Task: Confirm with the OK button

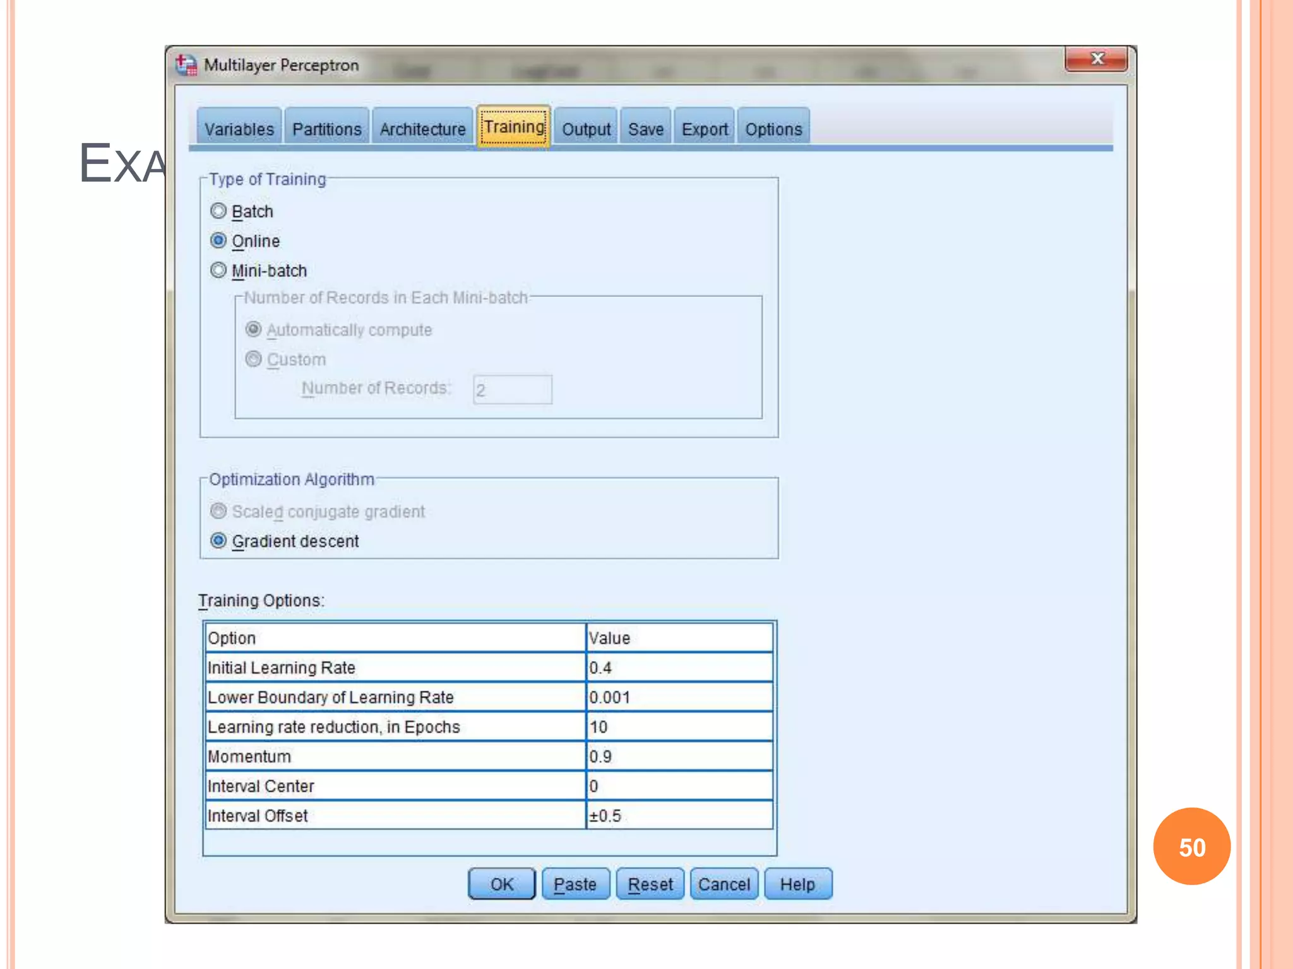Action: pyautogui.click(x=502, y=884)
